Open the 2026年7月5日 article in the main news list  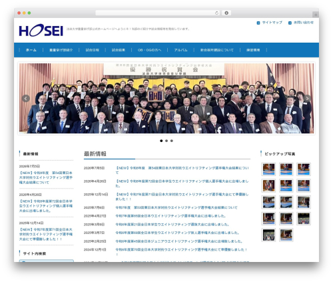pos(182,170)
